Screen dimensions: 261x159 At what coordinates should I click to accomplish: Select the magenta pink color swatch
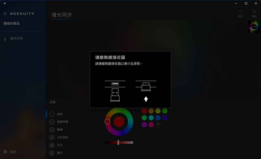click(x=151, y=124)
